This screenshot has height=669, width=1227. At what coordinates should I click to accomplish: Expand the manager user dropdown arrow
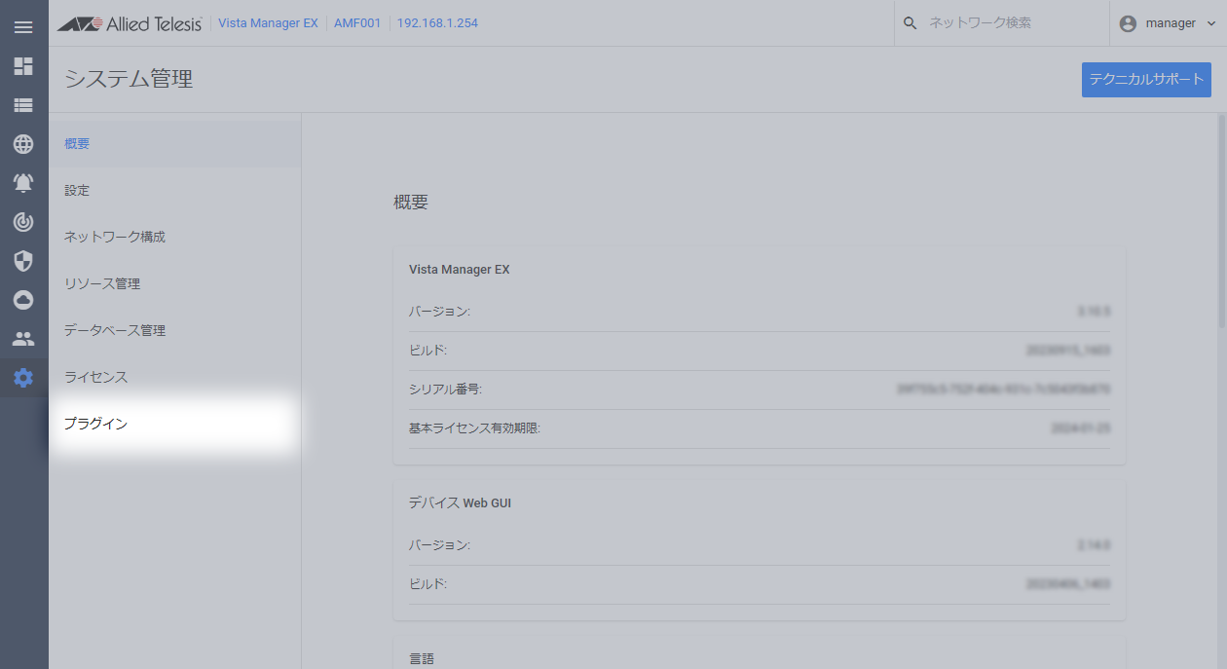(1210, 23)
